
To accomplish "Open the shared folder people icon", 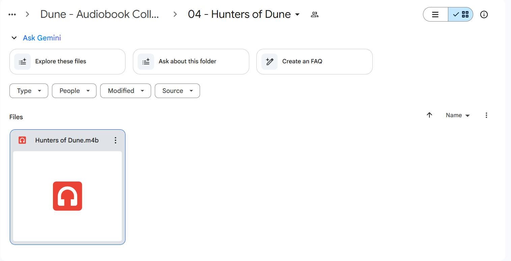I will click(314, 14).
